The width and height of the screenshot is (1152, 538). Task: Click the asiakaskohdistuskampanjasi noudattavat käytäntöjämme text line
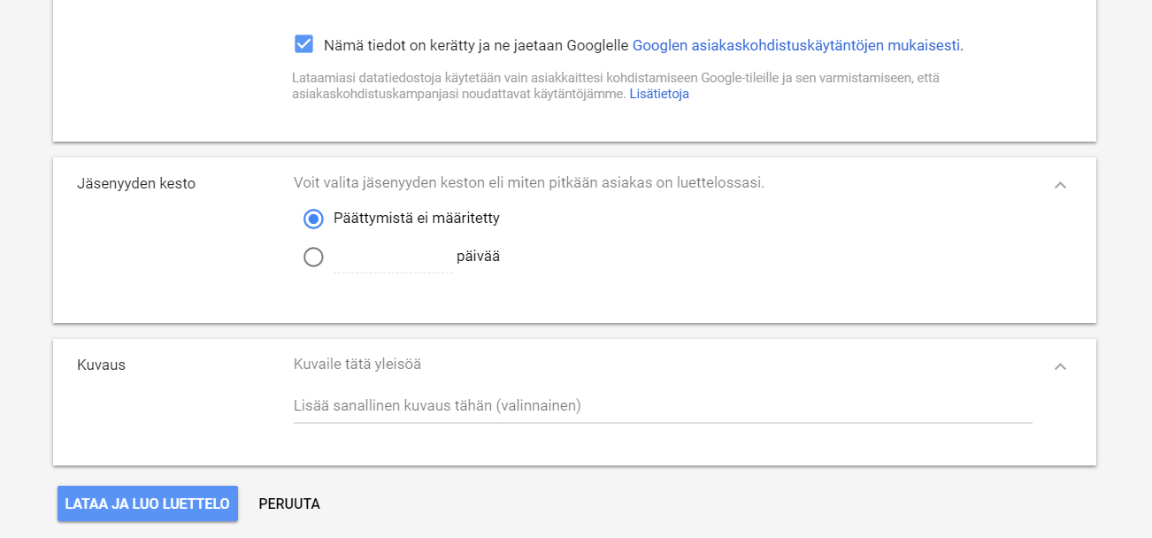click(458, 94)
